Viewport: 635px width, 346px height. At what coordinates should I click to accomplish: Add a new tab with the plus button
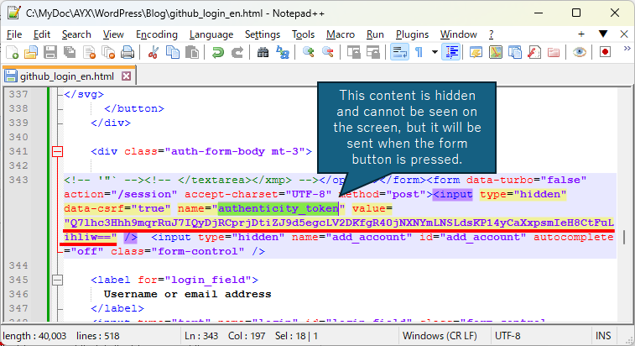pos(581,34)
